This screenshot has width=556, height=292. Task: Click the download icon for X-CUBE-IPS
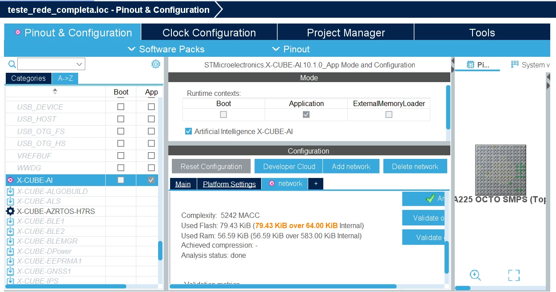[10, 281]
